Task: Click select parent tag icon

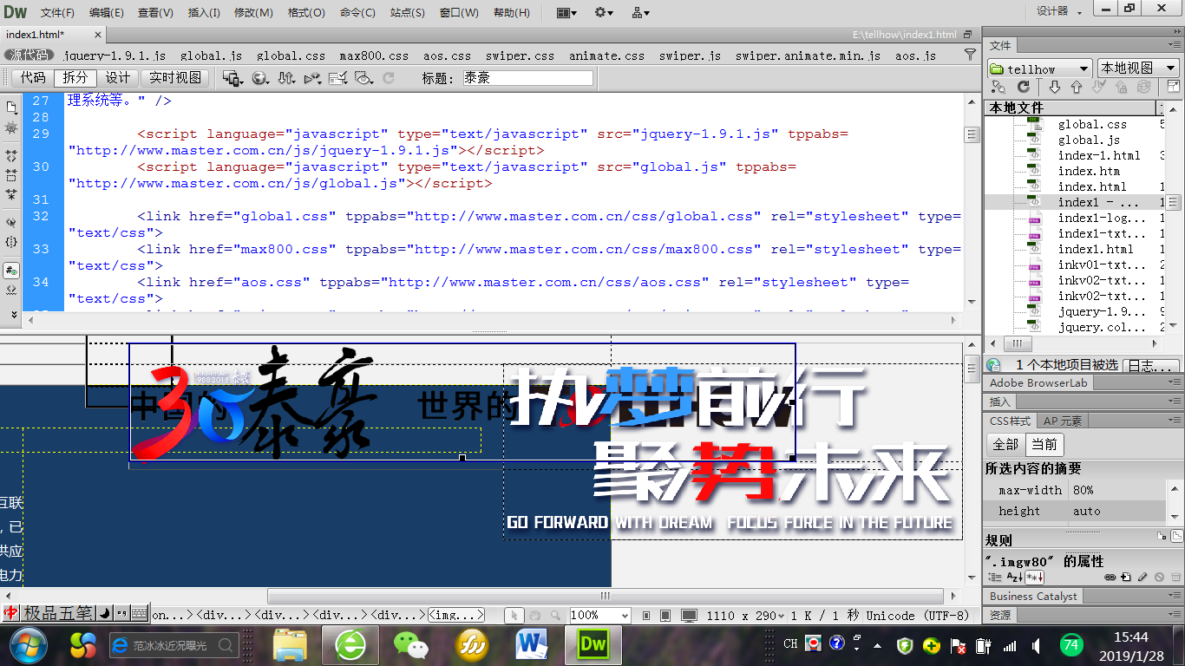Action: pyautogui.click(x=11, y=223)
